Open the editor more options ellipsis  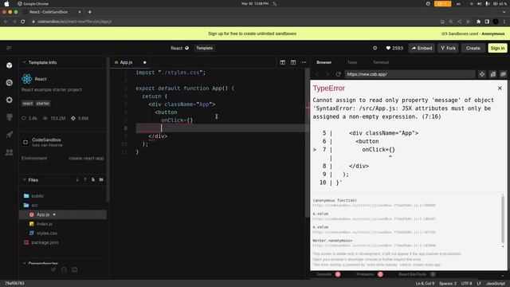tap(304, 62)
